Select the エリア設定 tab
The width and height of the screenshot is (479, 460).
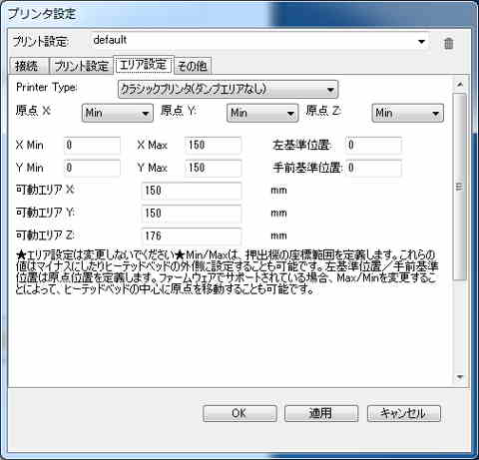(144, 65)
